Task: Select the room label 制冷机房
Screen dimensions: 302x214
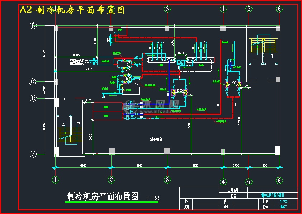Action: (x=156, y=139)
